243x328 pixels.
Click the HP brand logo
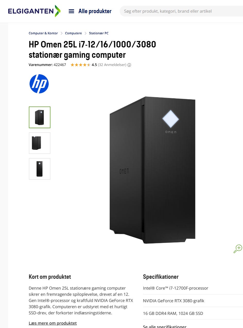point(39,84)
